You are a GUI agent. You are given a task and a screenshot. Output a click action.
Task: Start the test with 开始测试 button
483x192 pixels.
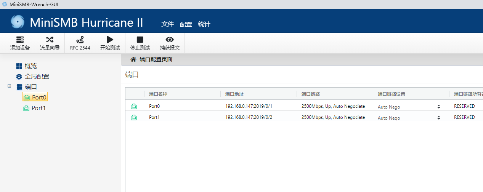click(x=110, y=43)
